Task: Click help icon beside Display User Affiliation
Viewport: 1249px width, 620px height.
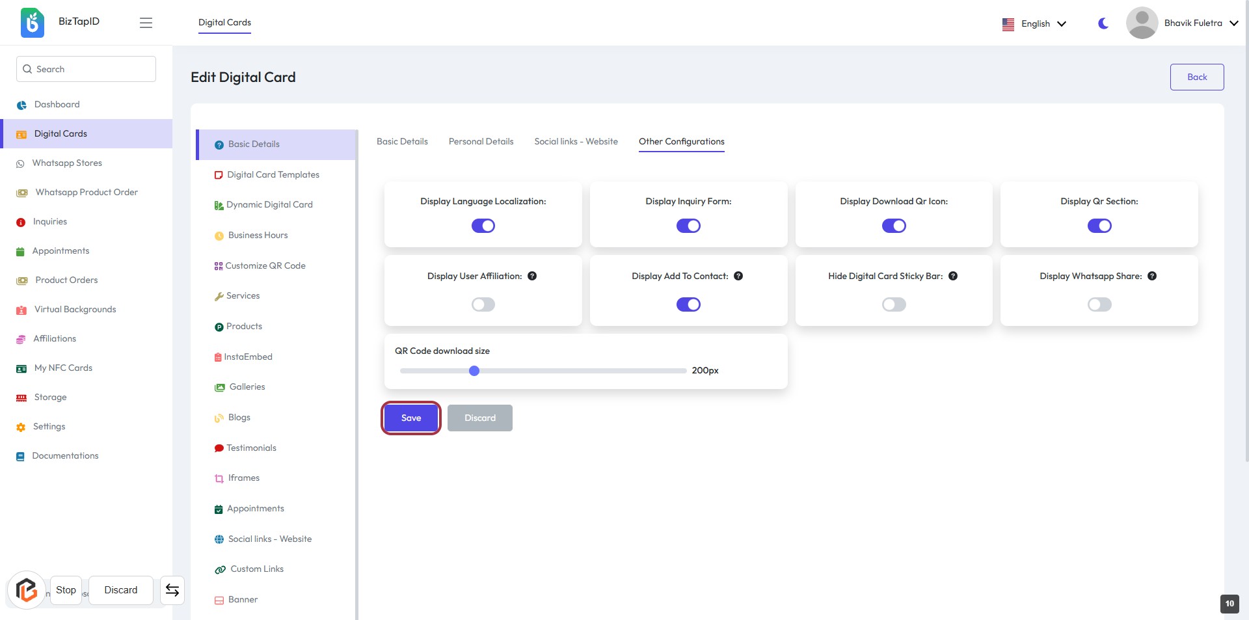Action: [532, 276]
